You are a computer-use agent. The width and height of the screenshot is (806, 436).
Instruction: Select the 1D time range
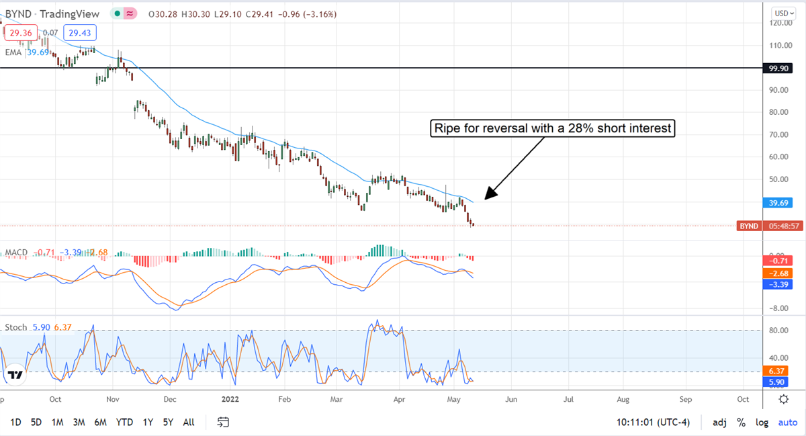(15, 423)
